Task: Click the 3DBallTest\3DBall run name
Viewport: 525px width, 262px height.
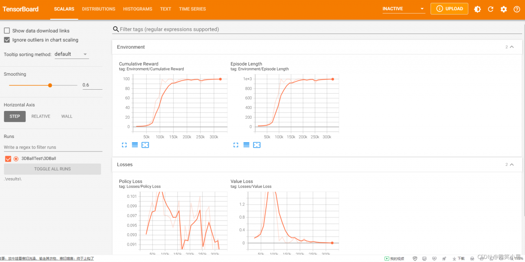Action: click(x=39, y=158)
